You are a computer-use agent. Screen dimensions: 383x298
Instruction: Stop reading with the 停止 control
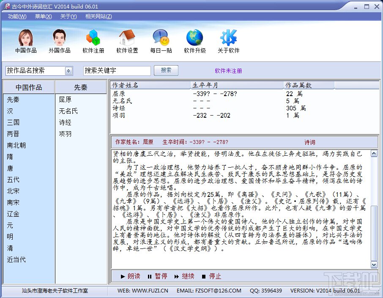click(211, 276)
